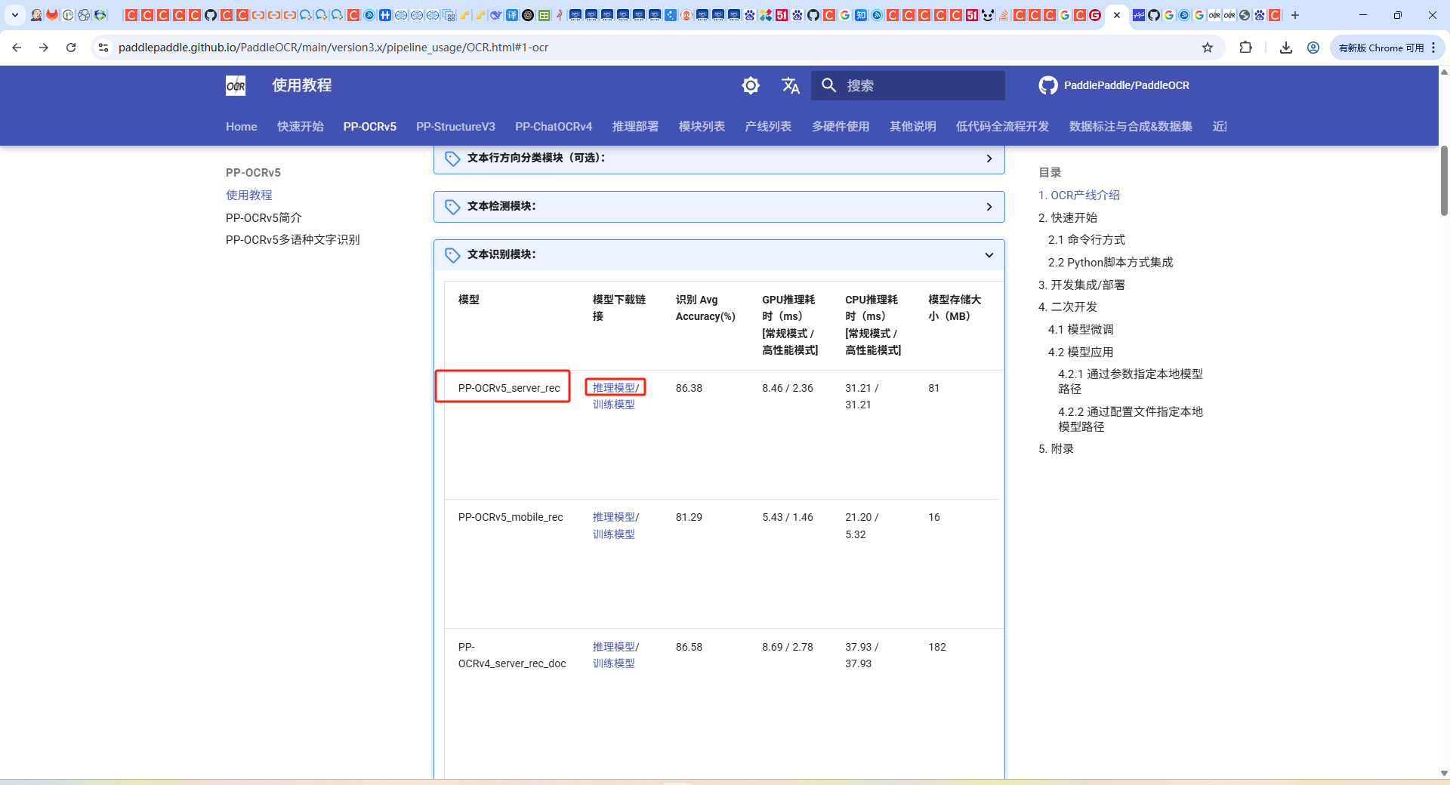Open the 快速开始 tab

click(300, 126)
